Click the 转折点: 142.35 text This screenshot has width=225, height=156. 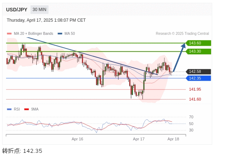tap(22, 151)
